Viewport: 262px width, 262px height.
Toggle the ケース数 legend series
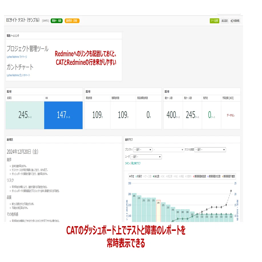point(147,176)
